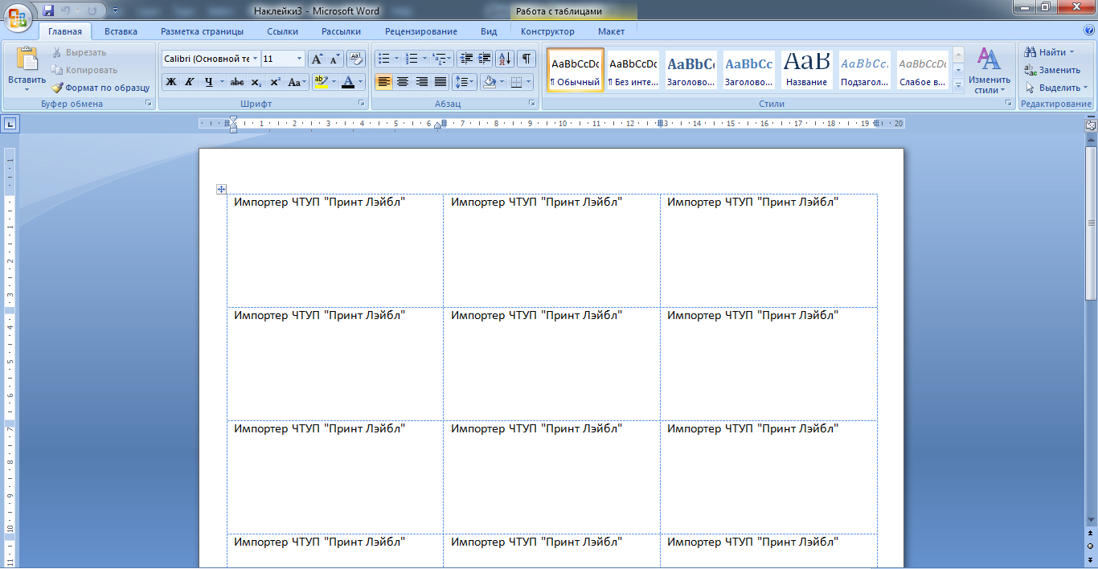Apply the black font color button

pyautogui.click(x=347, y=82)
